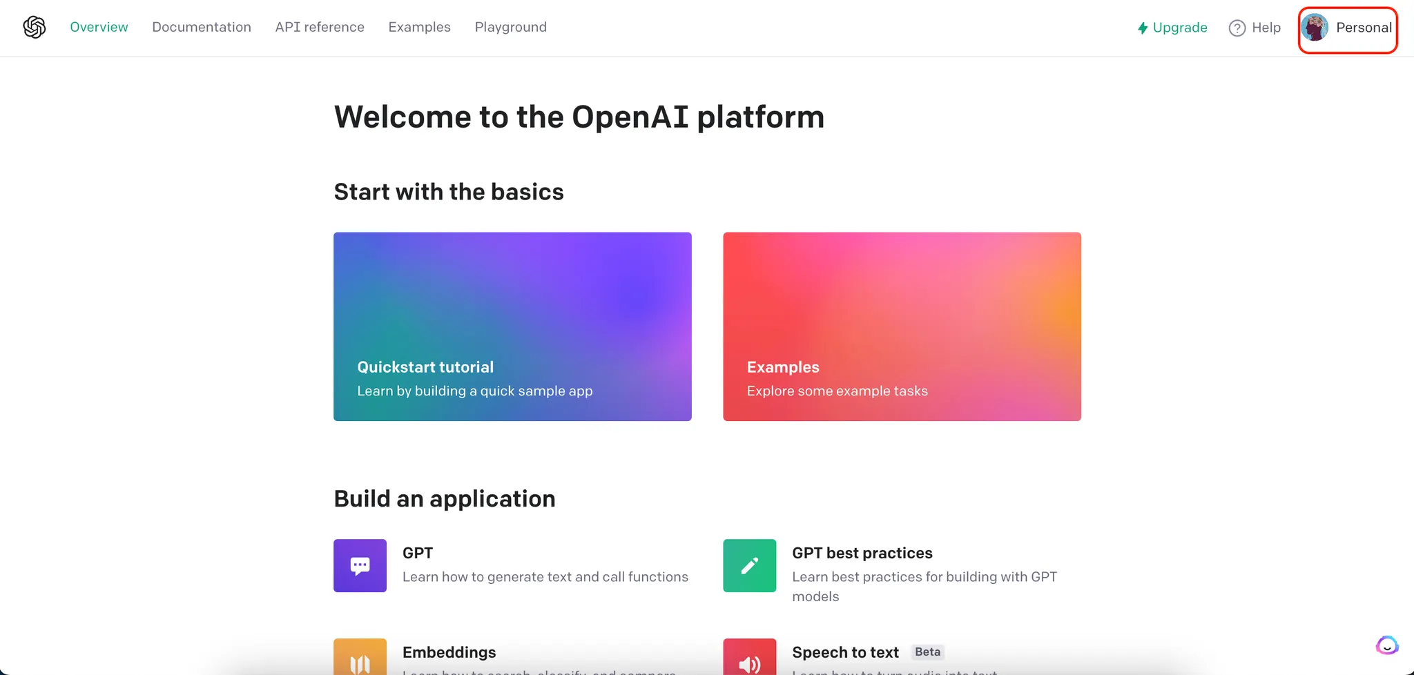Open the Quickstart tutorial card
Viewport: 1414px width, 675px height.
click(x=512, y=326)
